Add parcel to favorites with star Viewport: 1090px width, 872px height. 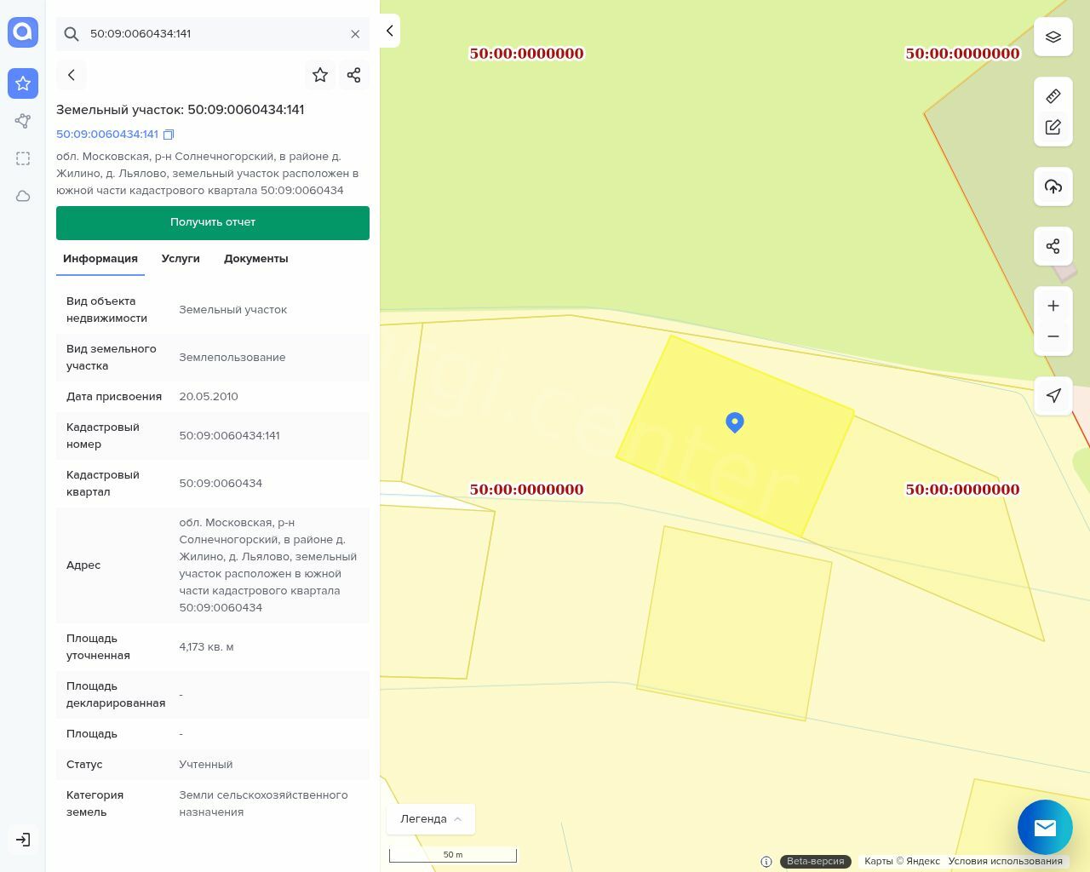pyautogui.click(x=320, y=75)
